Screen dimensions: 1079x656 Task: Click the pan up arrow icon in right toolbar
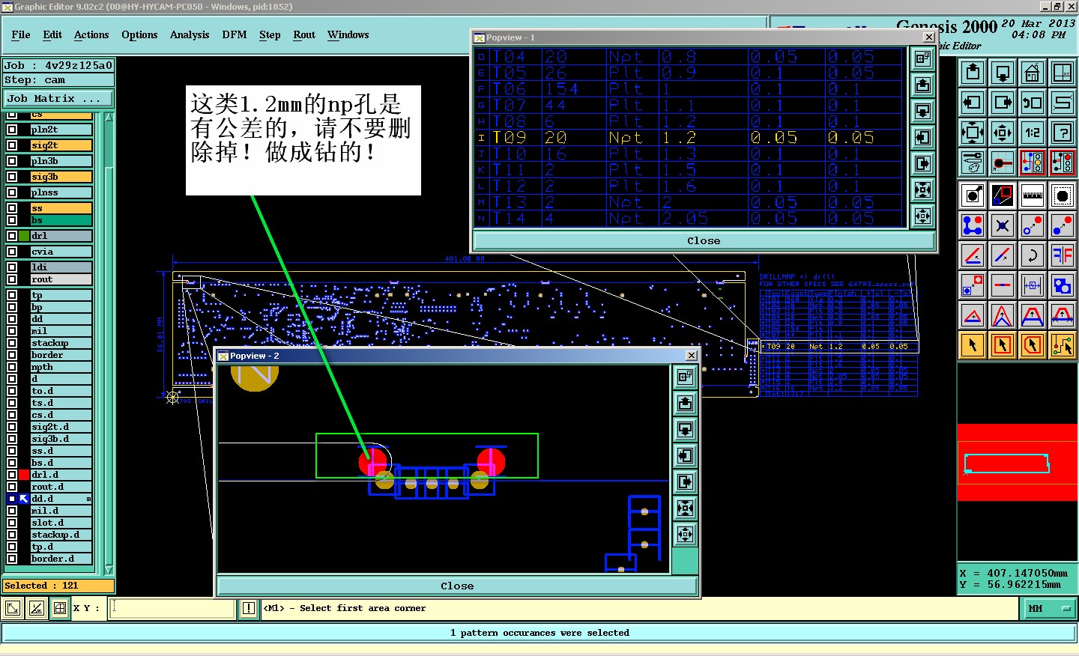tap(973, 73)
